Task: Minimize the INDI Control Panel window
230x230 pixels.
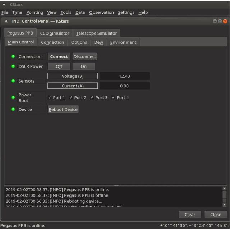Action: coord(215,21)
